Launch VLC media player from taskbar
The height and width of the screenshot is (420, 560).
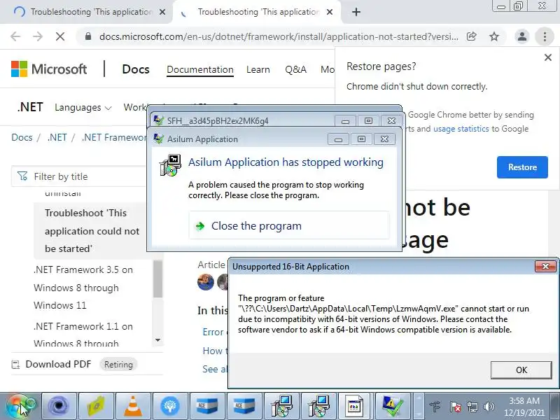coord(133,407)
